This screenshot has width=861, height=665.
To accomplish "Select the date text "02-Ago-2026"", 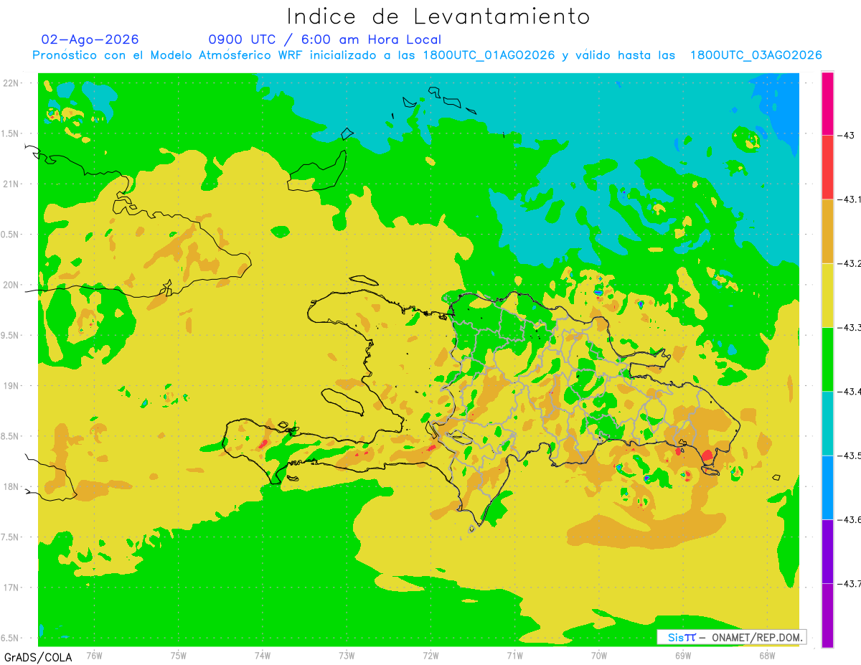I will pos(90,39).
